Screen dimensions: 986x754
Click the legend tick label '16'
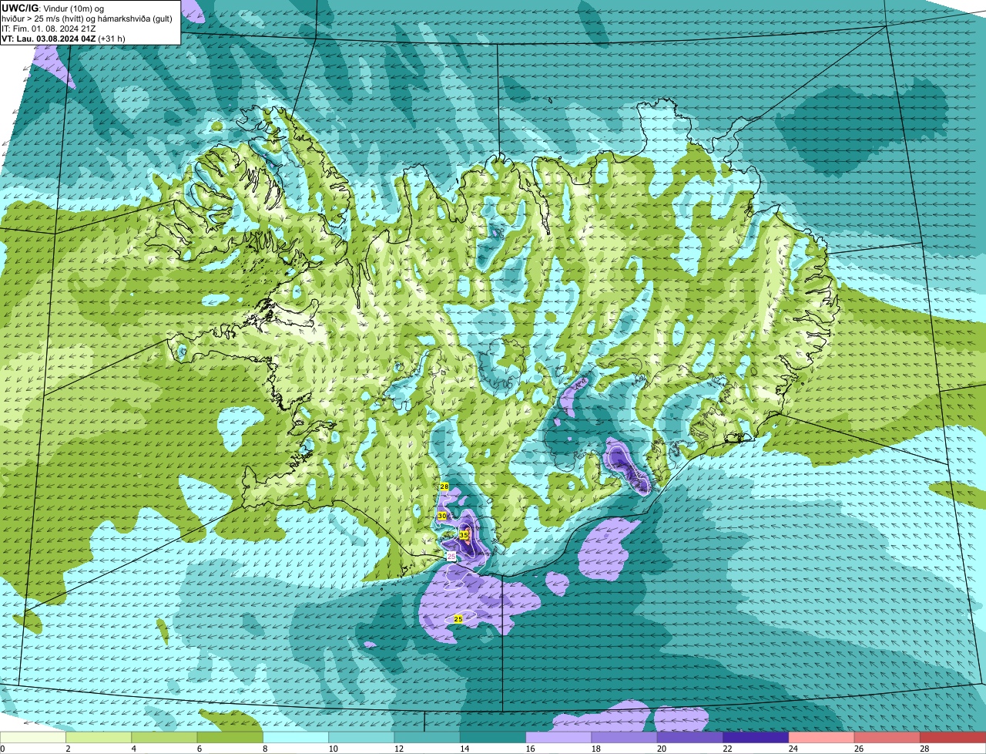(531, 749)
